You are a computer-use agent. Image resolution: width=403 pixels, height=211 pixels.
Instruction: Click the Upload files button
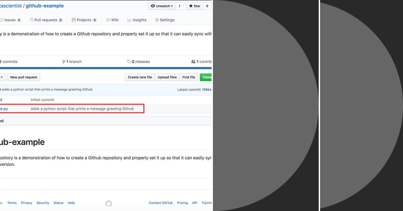point(167,77)
